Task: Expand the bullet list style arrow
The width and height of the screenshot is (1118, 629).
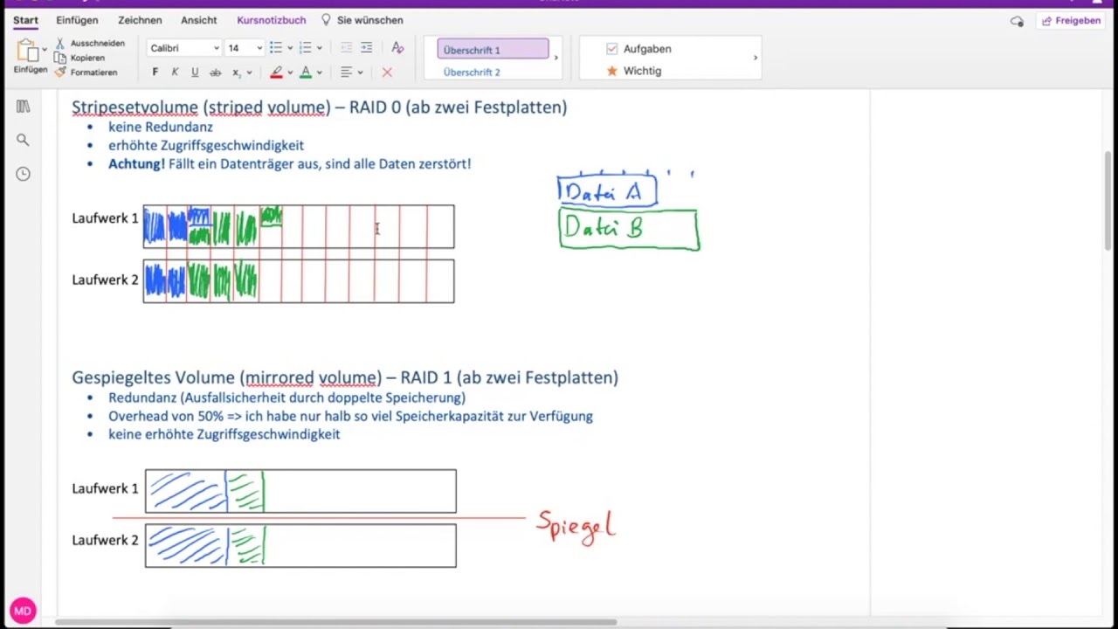Action: (x=290, y=48)
